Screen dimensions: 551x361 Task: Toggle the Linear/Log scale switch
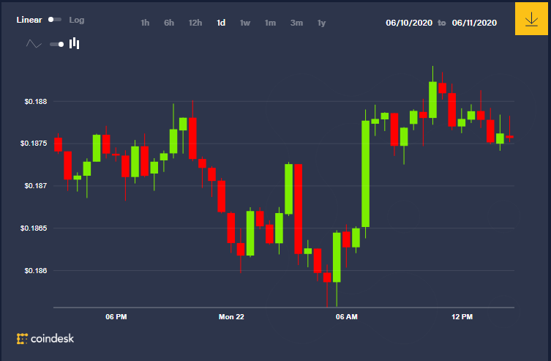[55, 20]
